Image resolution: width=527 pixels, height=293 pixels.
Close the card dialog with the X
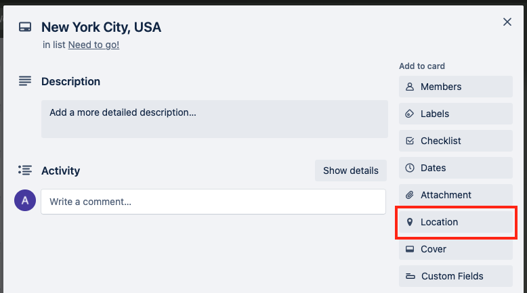coord(507,22)
